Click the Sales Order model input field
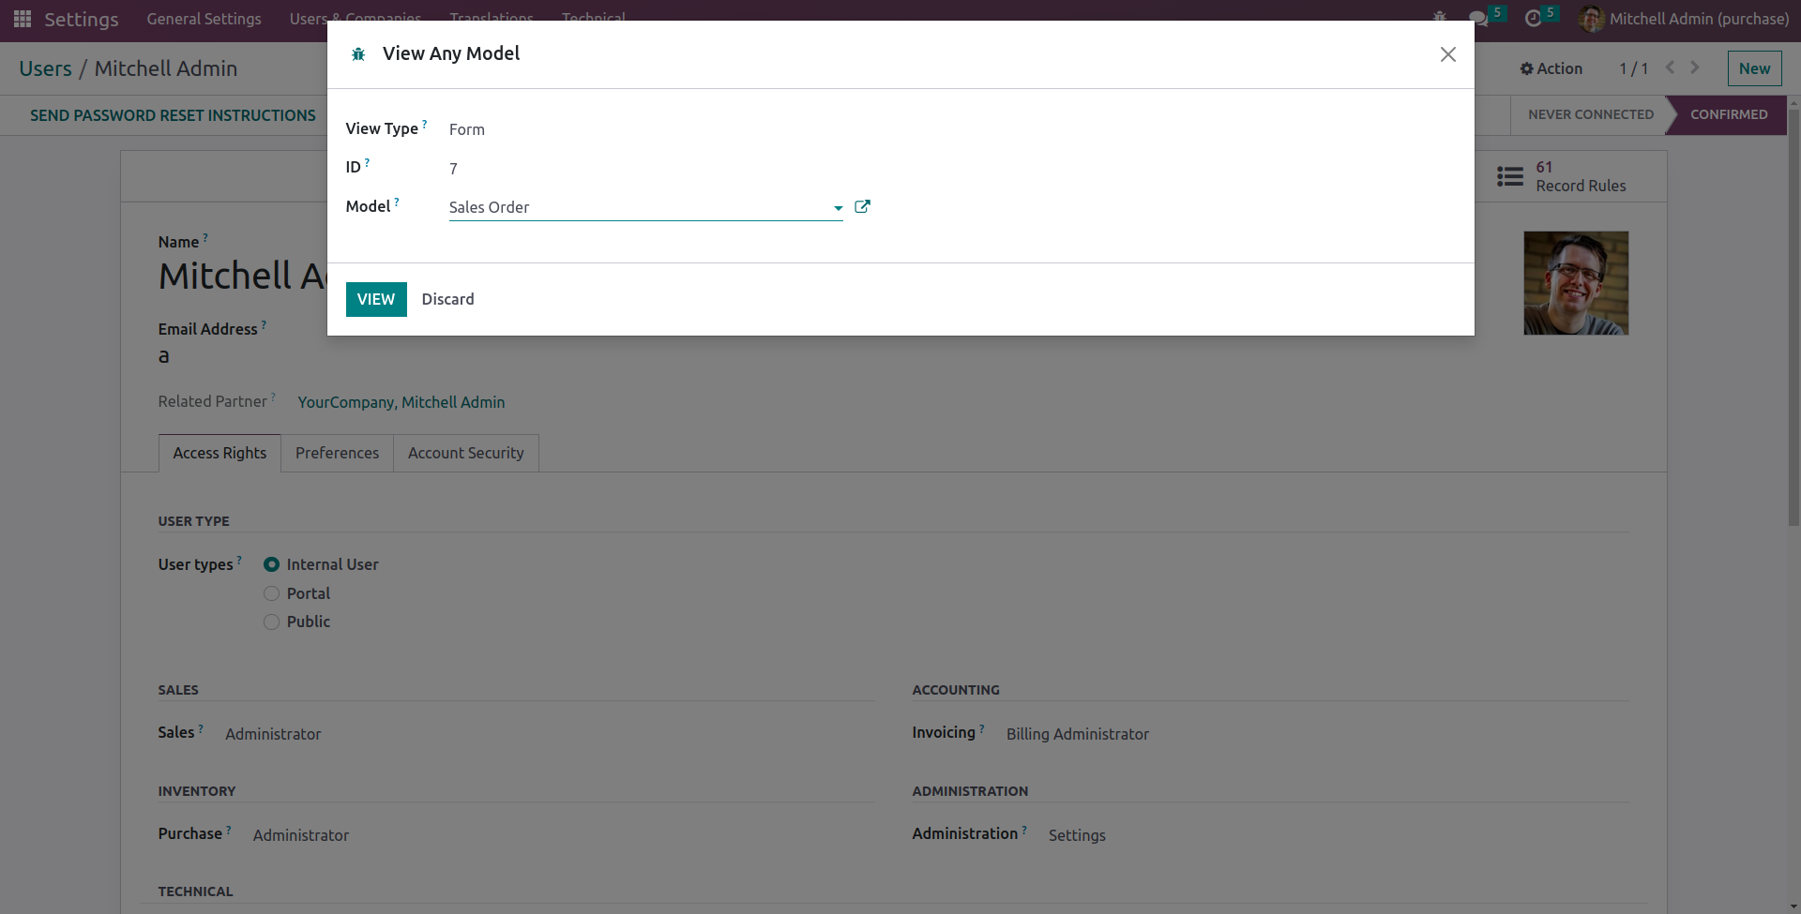The image size is (1801, 914). [x=638, y=207]
